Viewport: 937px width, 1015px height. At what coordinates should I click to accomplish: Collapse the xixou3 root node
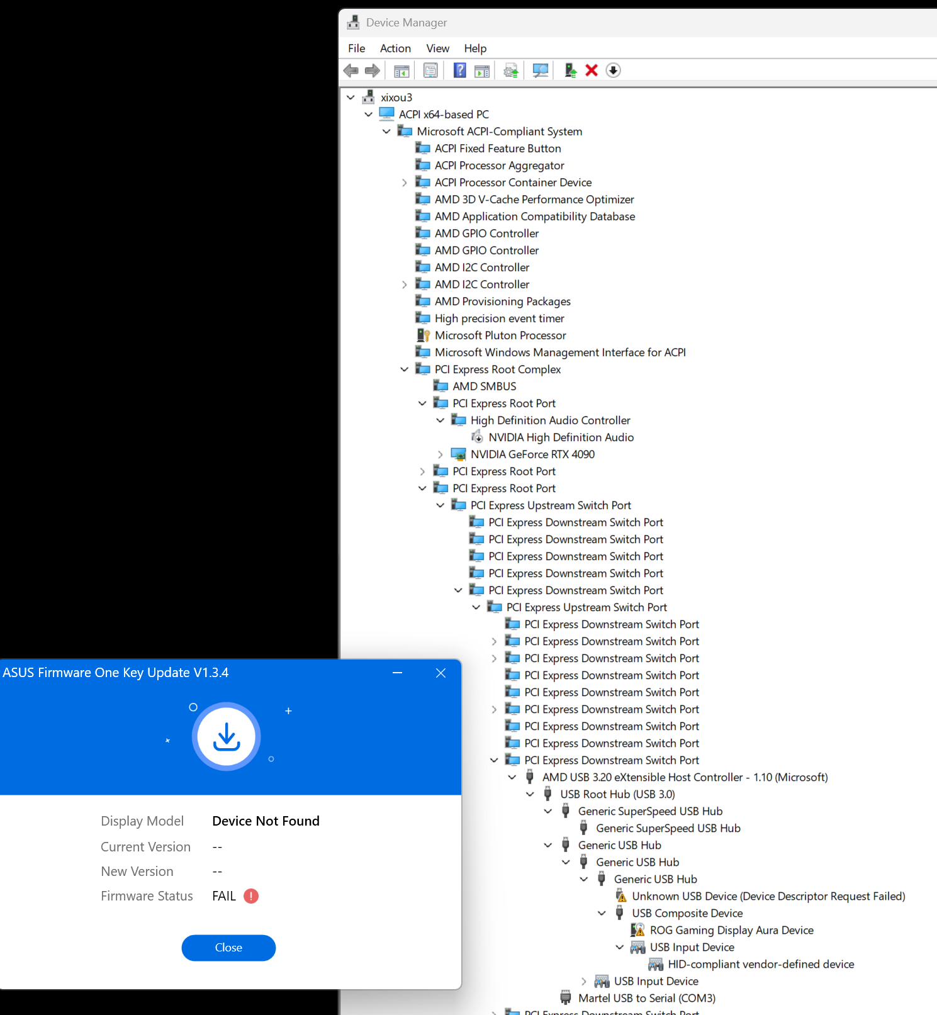[351, 98]
